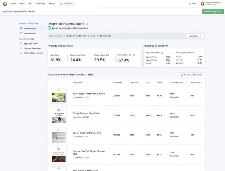The width and height of the screenshot is (225, 171).
Task: Download the CSV export
Action: tap(192, 75)
